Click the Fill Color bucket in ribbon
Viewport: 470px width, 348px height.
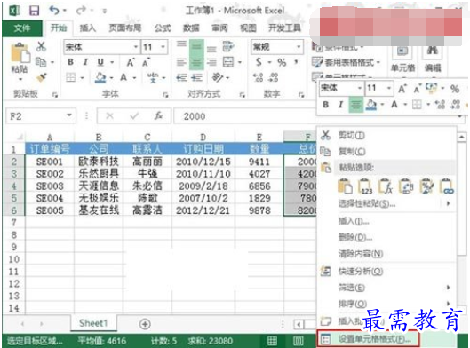pos(100,78)
